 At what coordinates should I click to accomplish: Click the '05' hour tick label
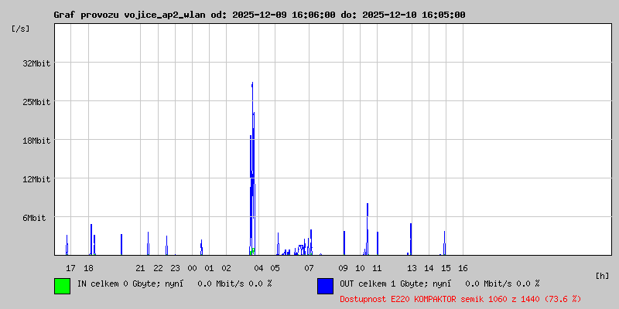click(x=275, y=268)
